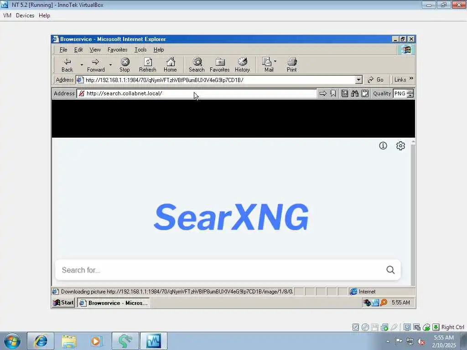Click the Browservice go arrow icon
The height and width of the screenshot is (350, 467).
[x=323, y=93]
